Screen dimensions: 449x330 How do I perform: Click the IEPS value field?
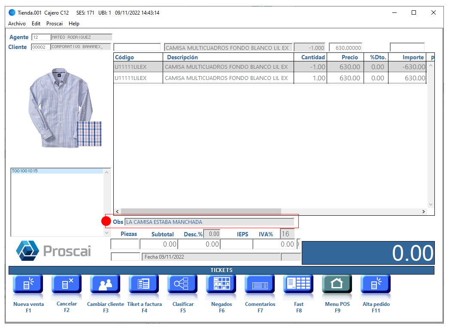[237, 244]
